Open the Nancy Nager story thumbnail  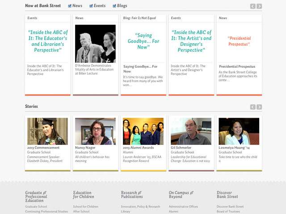pyautogui.click(x=95, y=131)
